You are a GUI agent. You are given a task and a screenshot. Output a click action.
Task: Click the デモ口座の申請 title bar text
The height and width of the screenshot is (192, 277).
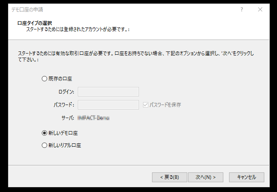point(27,9)
